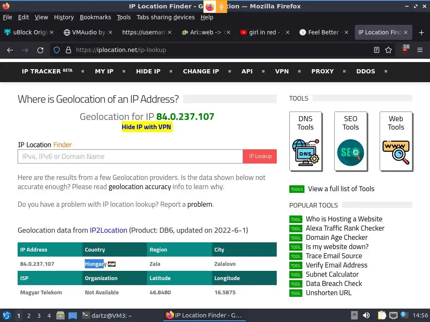Open the geolocation accuracy link
This screenshot has width=430, height=322.
pos(140,187)
